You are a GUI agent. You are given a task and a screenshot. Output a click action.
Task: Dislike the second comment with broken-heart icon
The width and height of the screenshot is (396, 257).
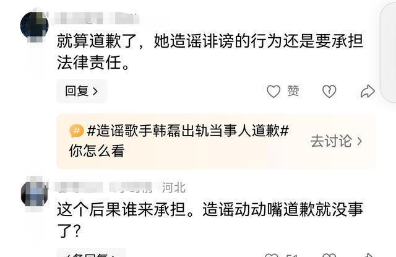(x=329, y=255)
